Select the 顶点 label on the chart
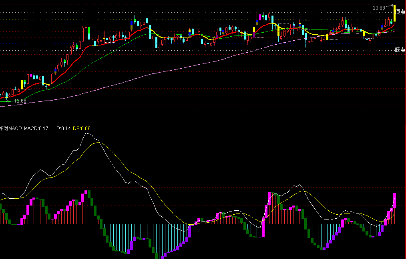 pyautogui.click(x=401, y=12)
